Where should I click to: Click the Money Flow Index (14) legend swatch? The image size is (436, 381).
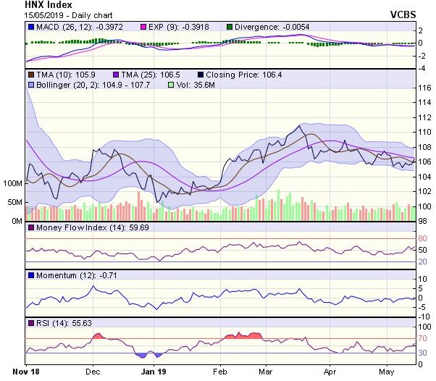(31, 228)
